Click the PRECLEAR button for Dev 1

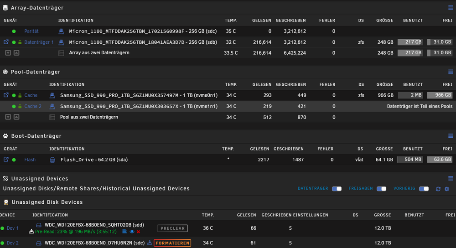tap(172, 228)
